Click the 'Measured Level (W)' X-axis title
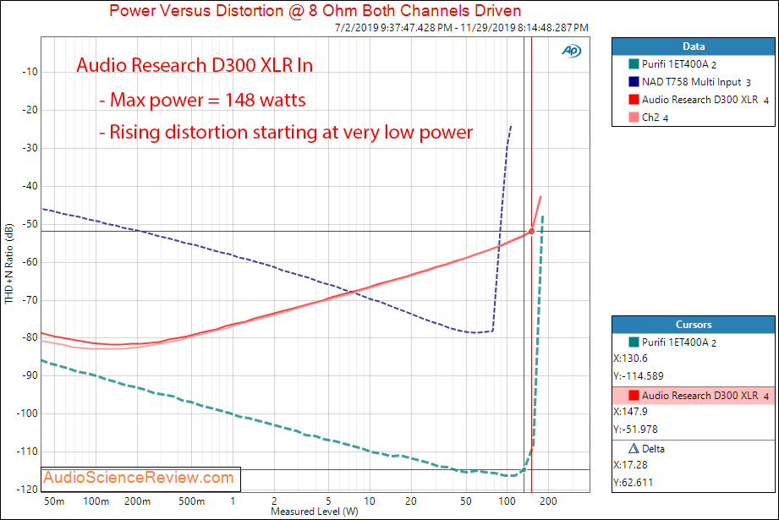The height and width of the screenshot is (520, 779). (x=315, y=512)
